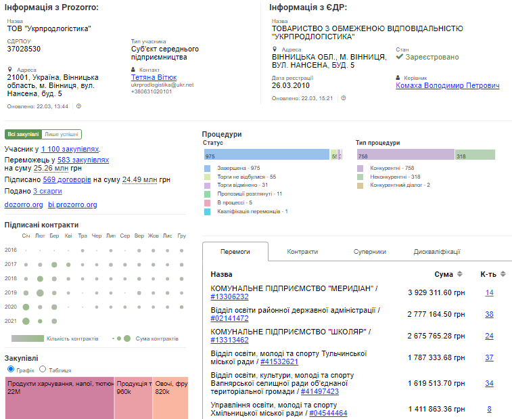Screen dimensions: 512x419
Task: Open contact Тетяна Вітюк link
Action: pos(154,77)
